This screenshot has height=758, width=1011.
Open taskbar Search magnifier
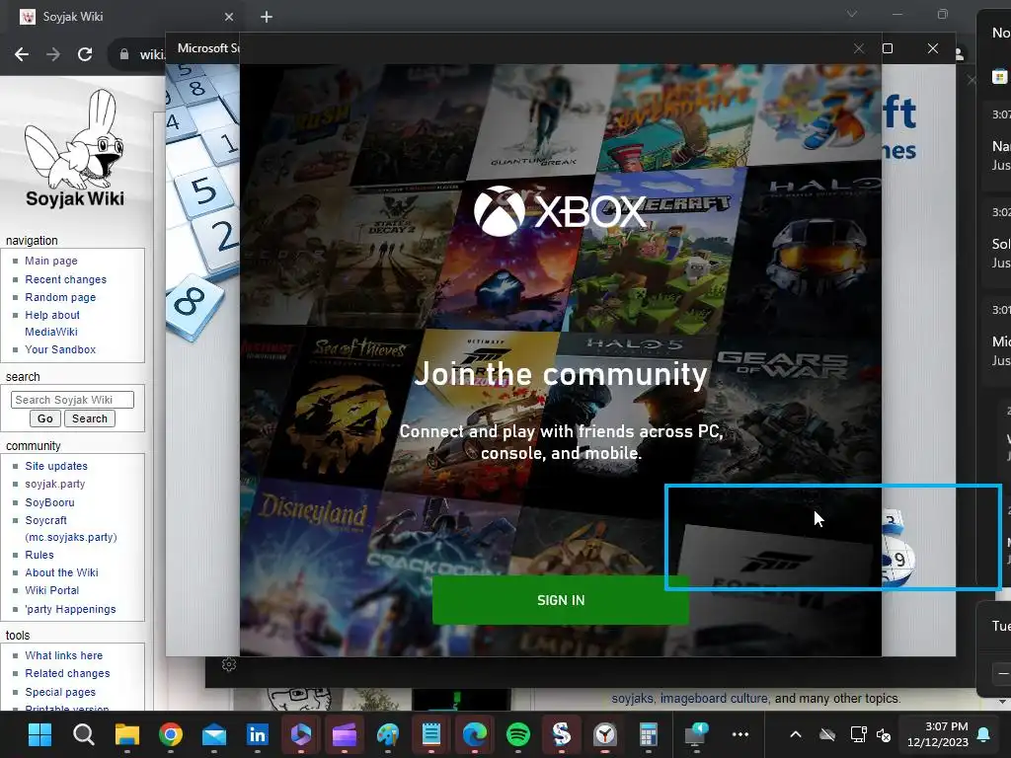[x=83, y=734]
